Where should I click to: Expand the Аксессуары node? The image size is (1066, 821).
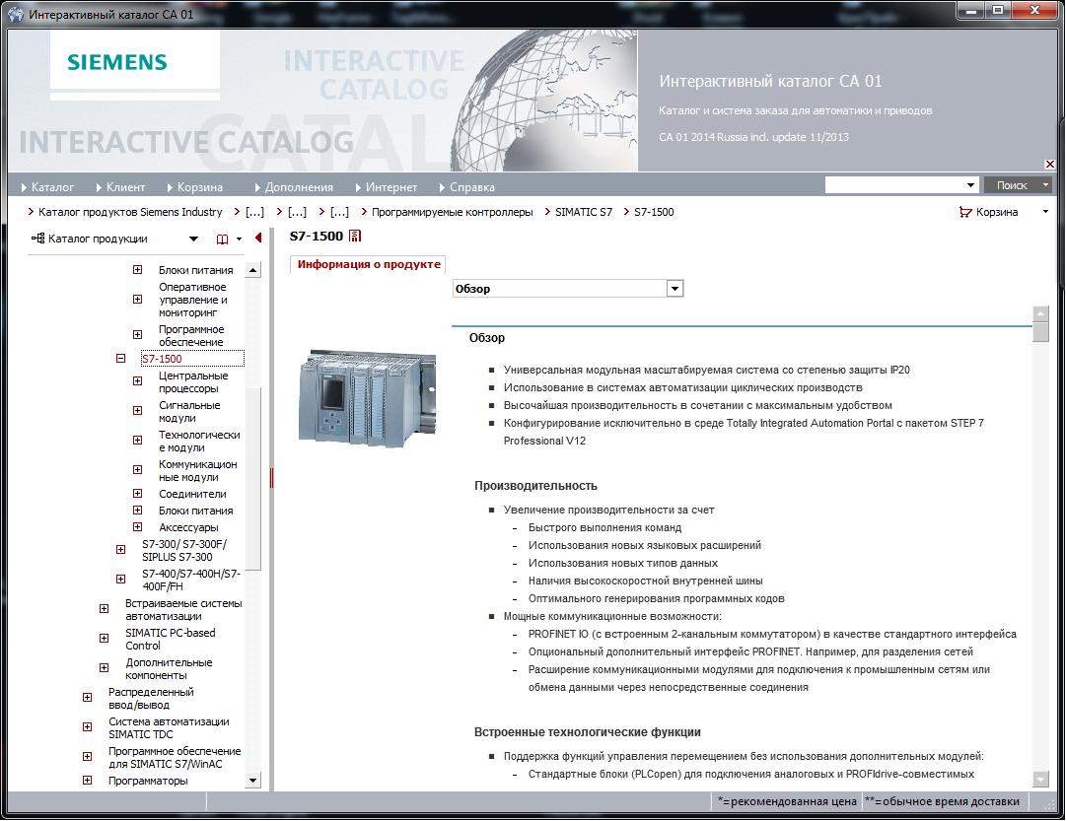pos(137,526)
